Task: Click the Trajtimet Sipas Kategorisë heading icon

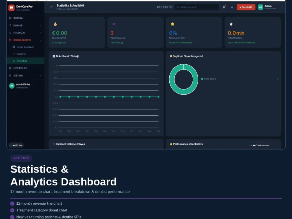Action: [x=171, y=56]
